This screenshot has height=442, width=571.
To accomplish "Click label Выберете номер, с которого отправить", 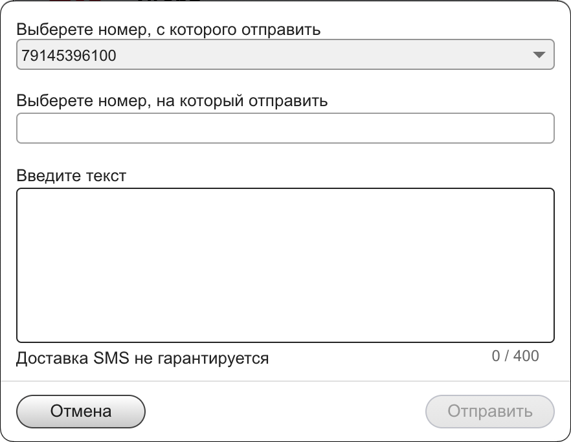I will (x=168, y=29).
